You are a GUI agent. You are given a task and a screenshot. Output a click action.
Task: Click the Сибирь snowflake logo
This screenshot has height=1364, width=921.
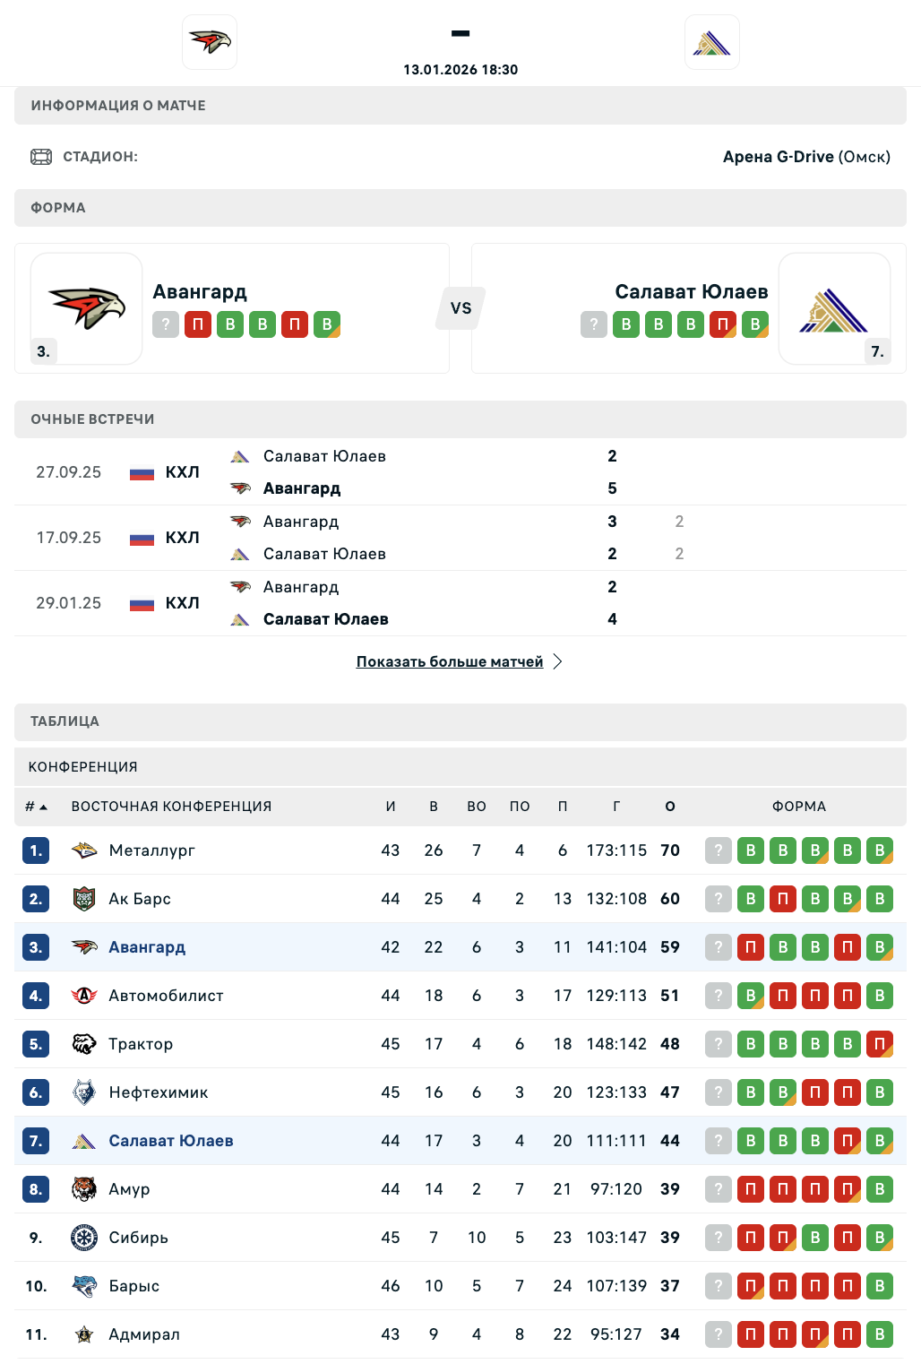[84, 1238]
